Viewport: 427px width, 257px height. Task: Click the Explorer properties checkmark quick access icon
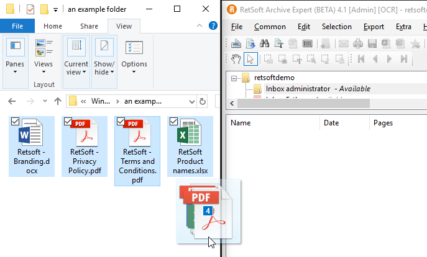[30, 9]
